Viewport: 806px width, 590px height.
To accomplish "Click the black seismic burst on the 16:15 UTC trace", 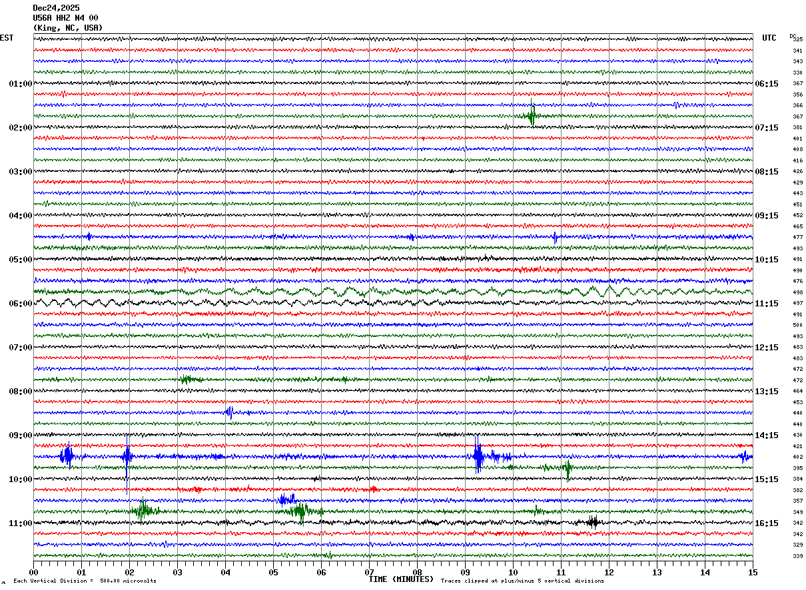I will click(593, 522).
